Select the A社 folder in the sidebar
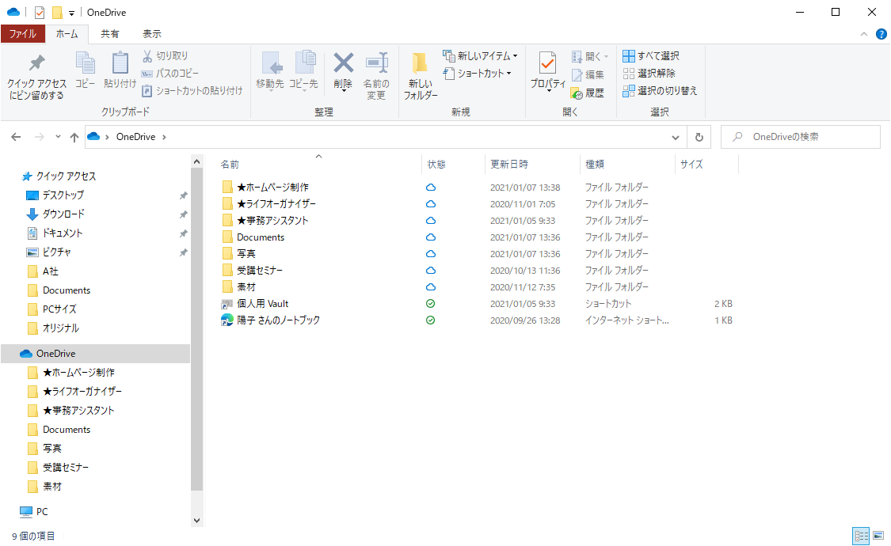 click(51, 271)
